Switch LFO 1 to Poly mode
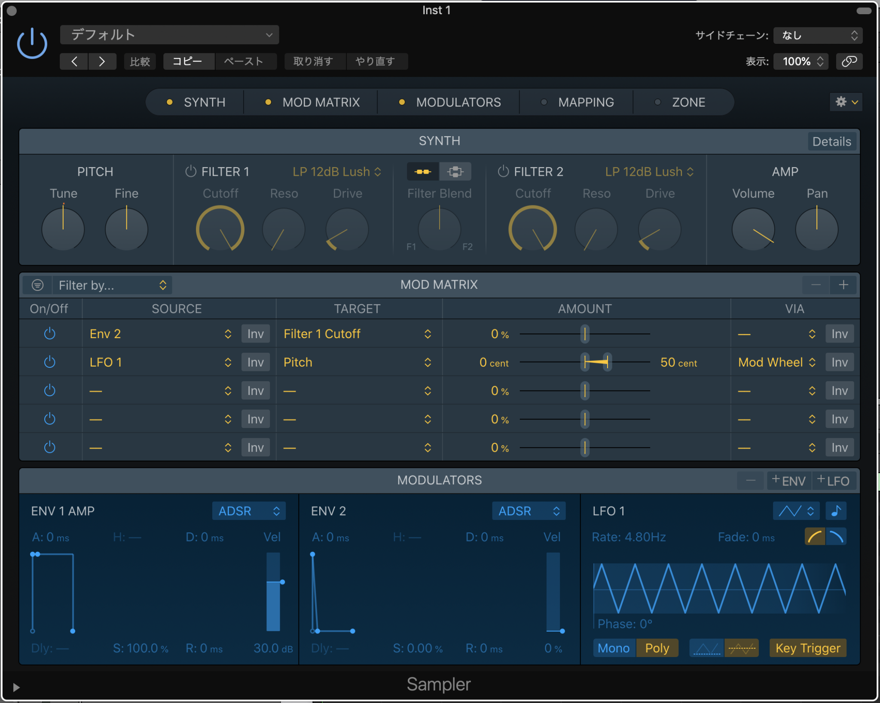The height and width of the screenshot is (703, 880). tap(657, 648)
